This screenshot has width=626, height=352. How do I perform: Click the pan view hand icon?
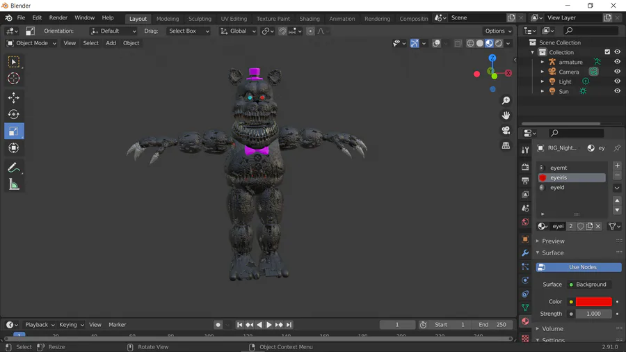(x=506, y=115)
